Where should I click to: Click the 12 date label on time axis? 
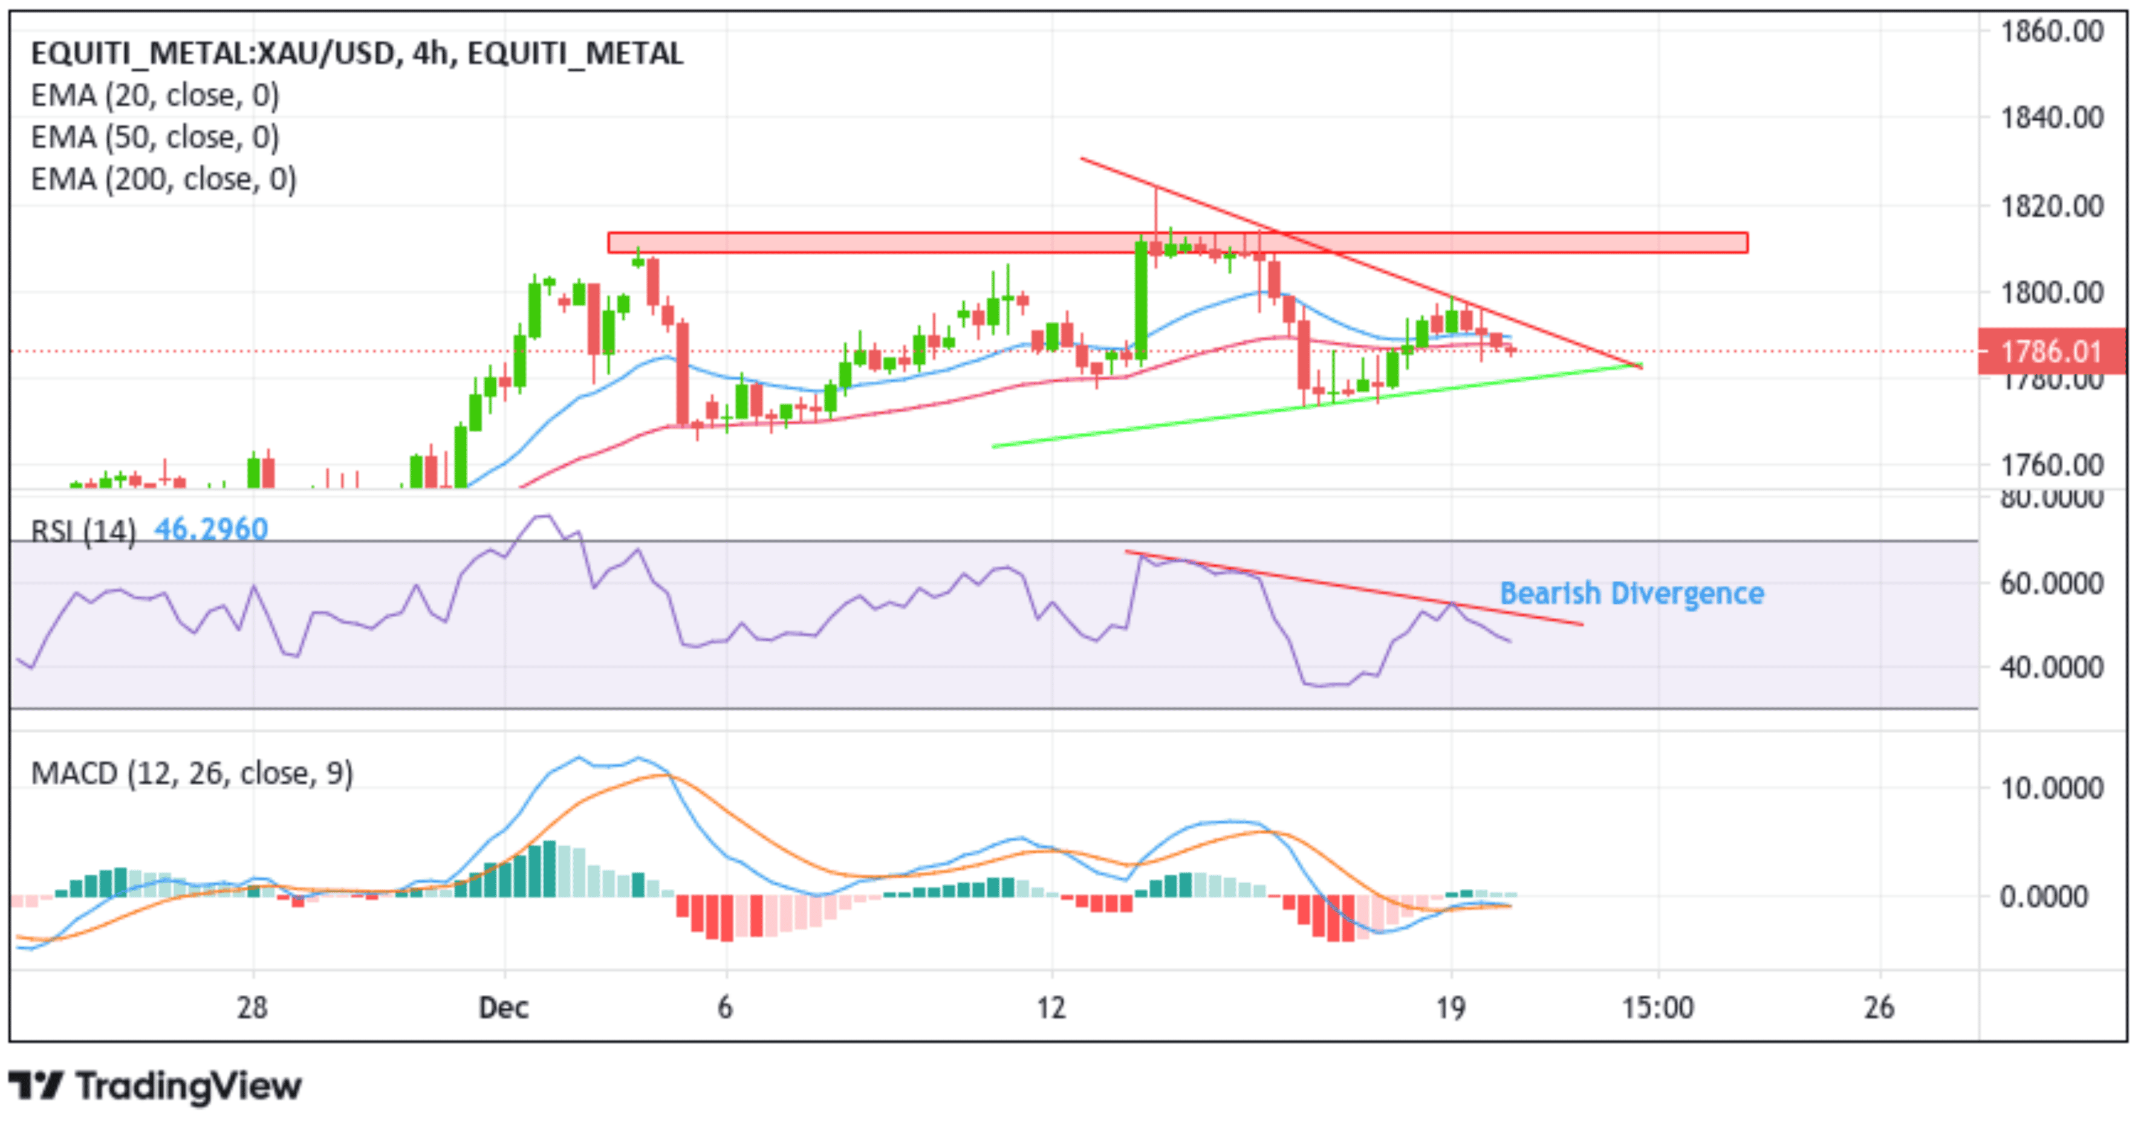point(1051,1007)
